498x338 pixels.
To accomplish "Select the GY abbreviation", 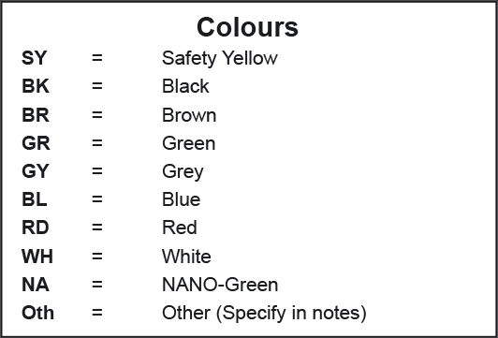I will [x=36, y=171].
